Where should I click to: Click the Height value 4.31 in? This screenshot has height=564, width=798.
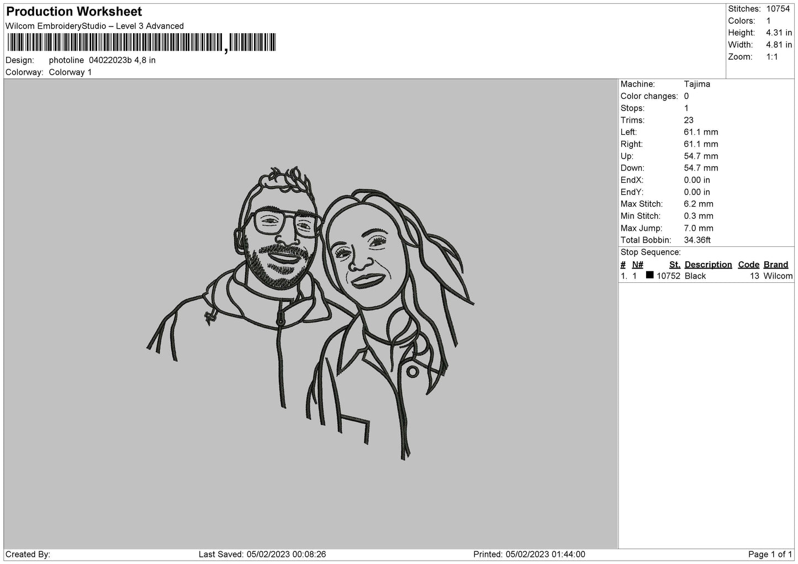pyautogui.click(x=779, y=33)
